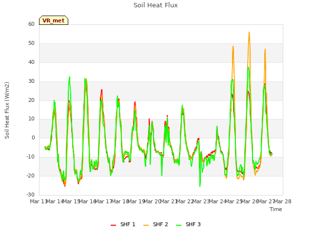
Task: Click the Soil Heat Flux (W/m2) axis label
Action: [7, 110]
